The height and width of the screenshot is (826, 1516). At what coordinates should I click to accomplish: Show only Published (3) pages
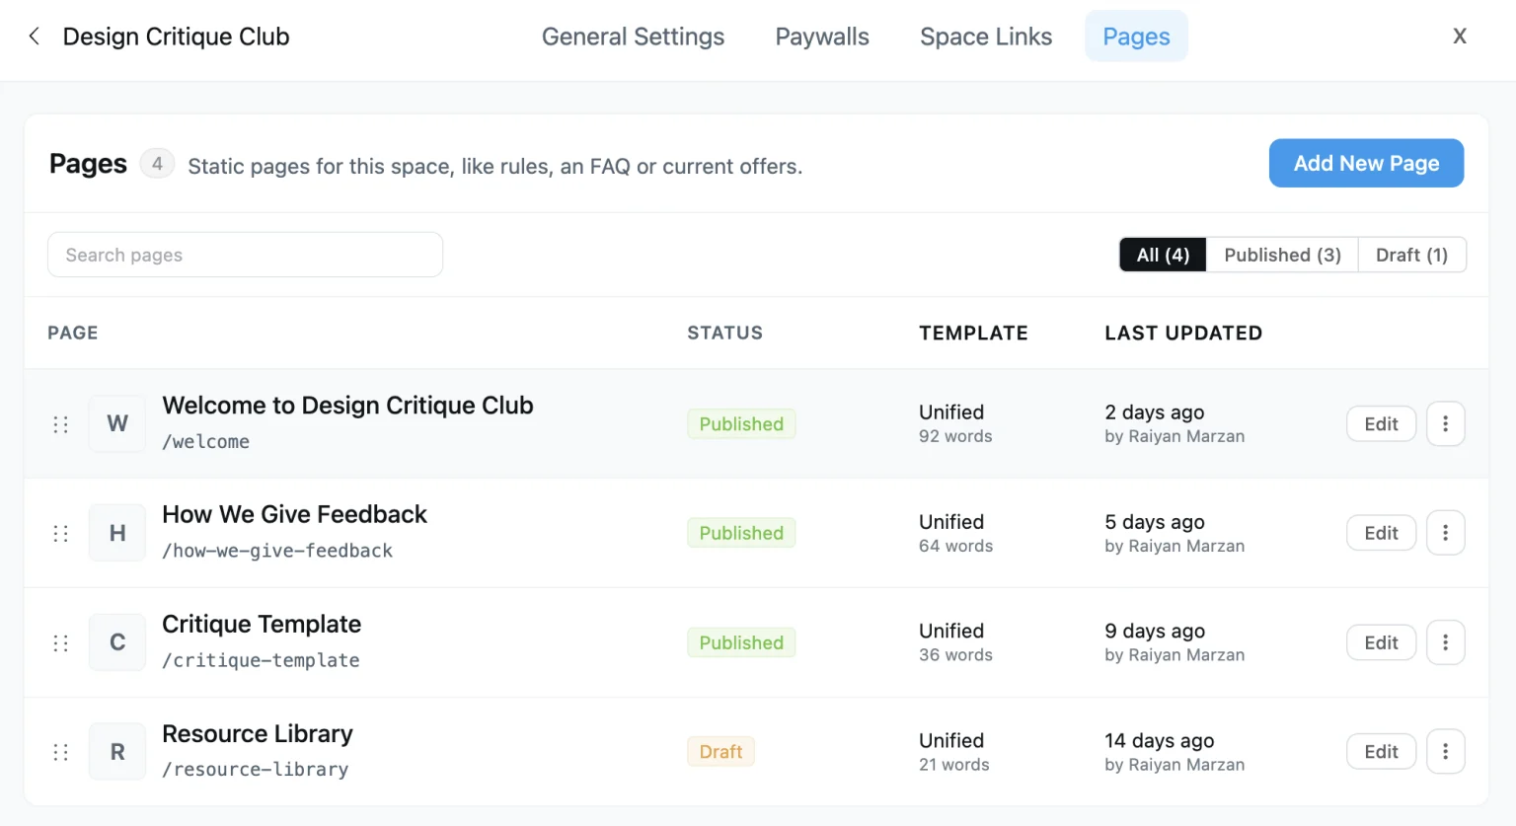pos(1282,255)
